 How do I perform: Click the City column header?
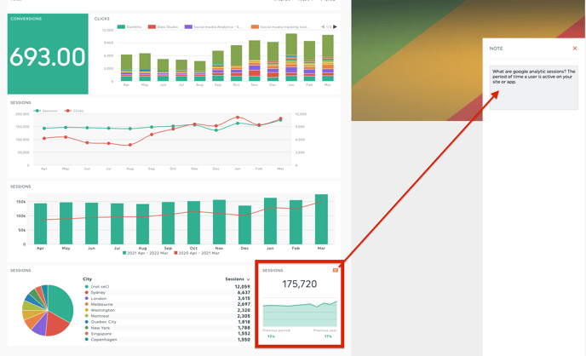[87, 279]
